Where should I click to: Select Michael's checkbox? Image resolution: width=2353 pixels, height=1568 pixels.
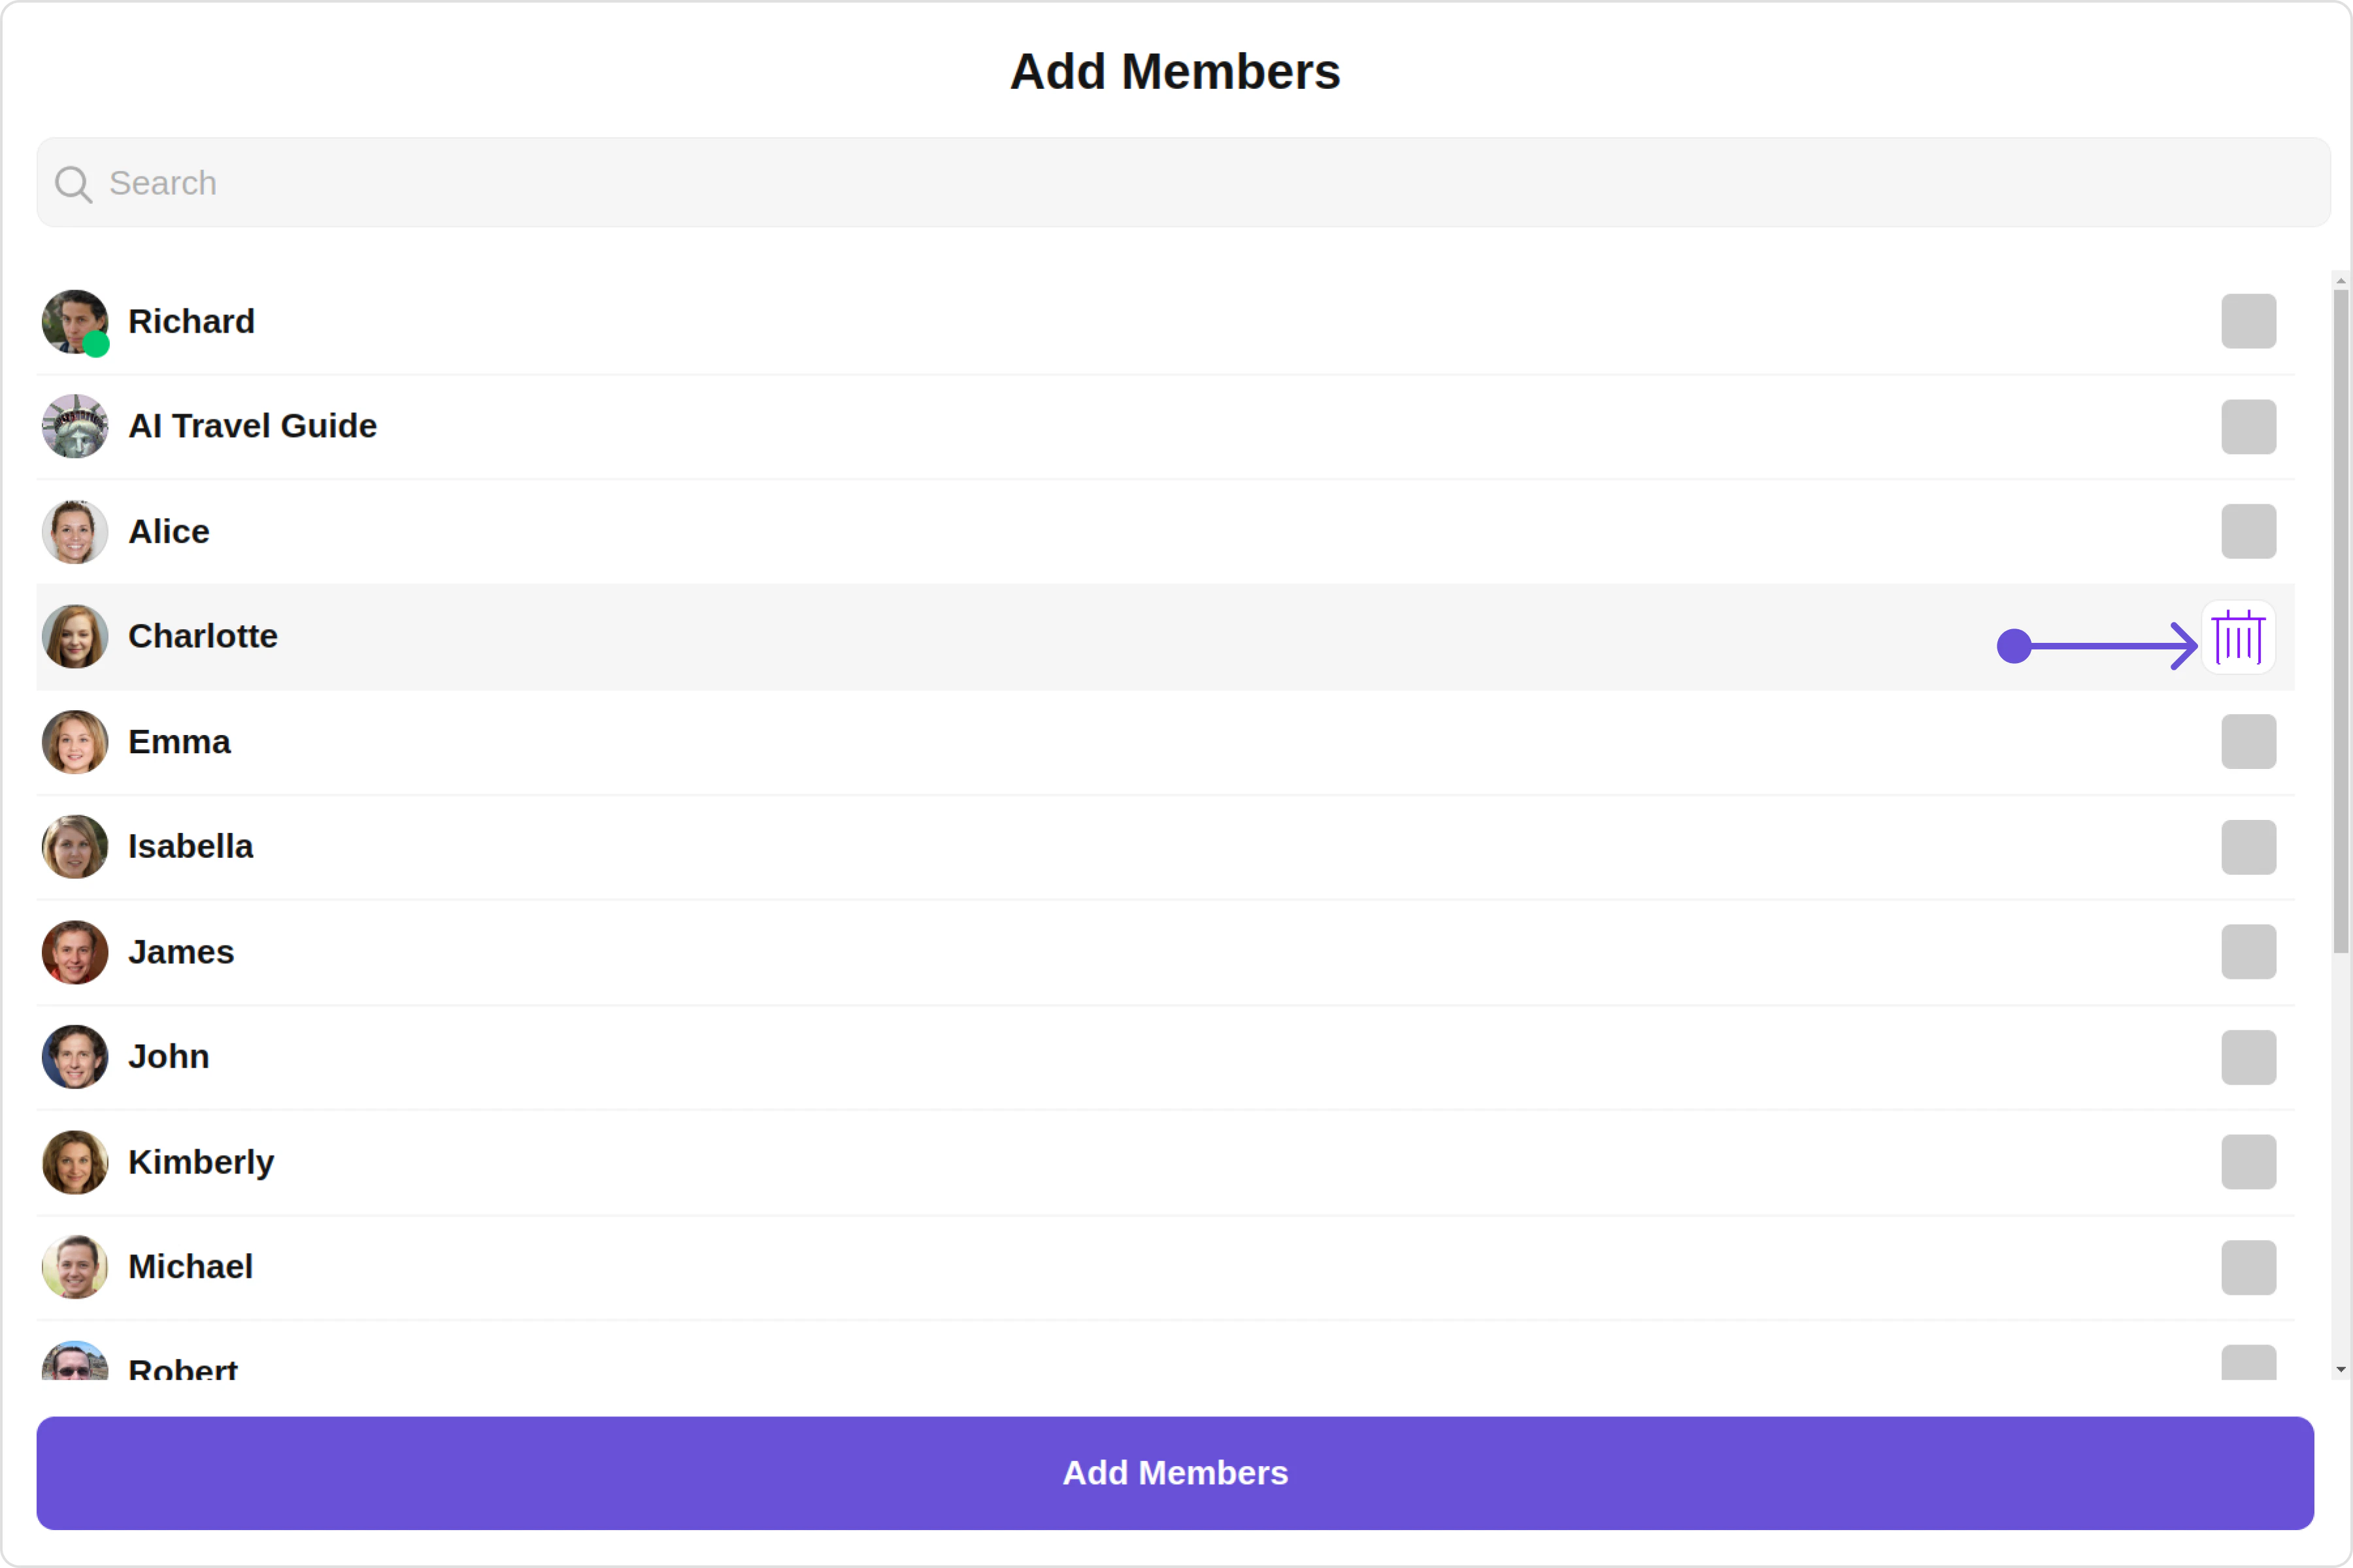click(x=2248, y=1267)
